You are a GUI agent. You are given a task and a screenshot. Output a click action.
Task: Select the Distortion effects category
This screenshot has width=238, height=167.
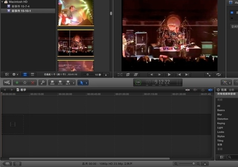[222, 119]
